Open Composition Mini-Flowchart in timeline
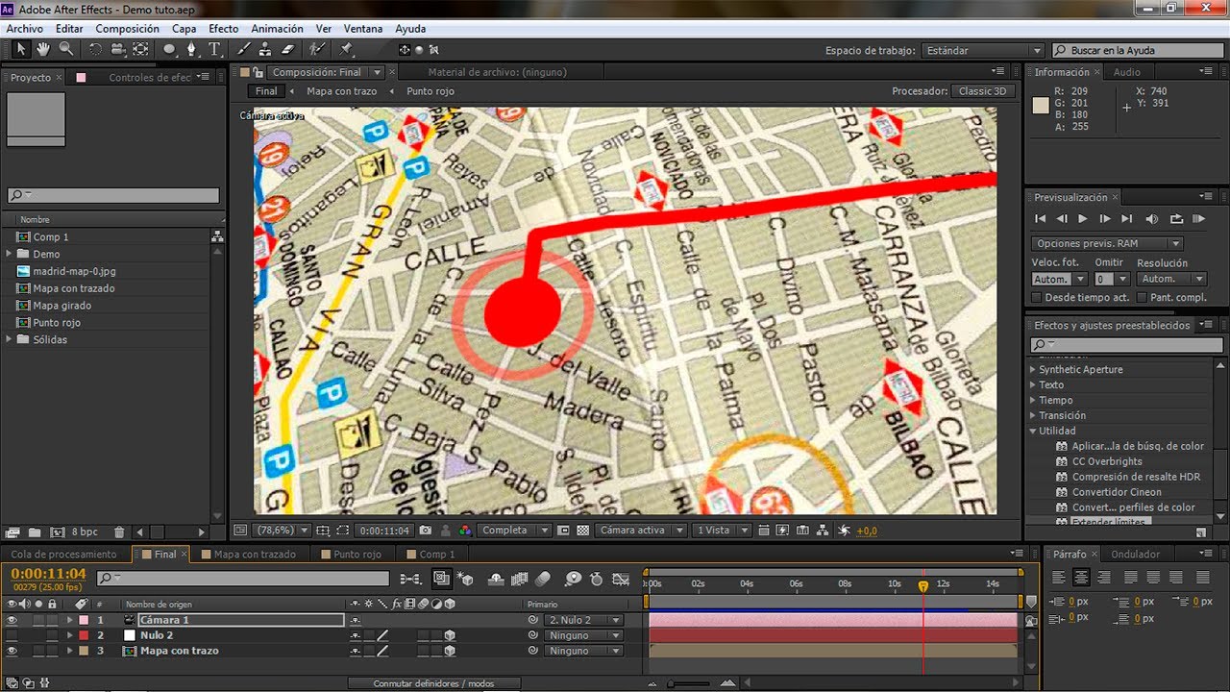This screenshot has height=692, width=1230. [410, 579]
